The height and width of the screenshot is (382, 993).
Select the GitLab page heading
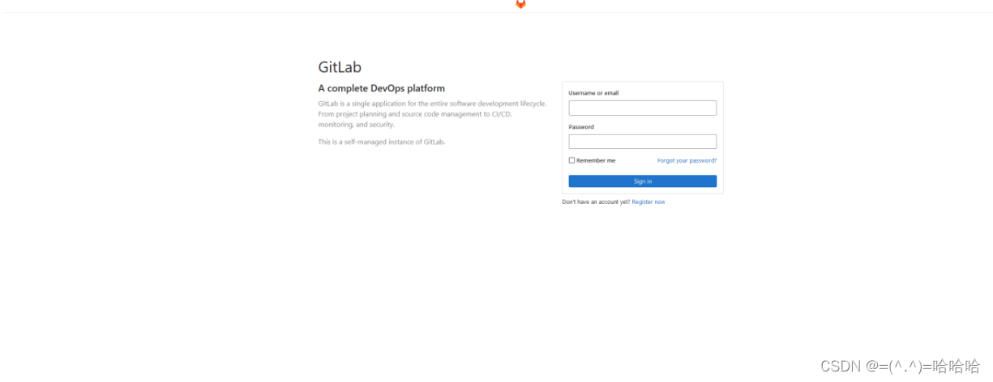(340, 67)
